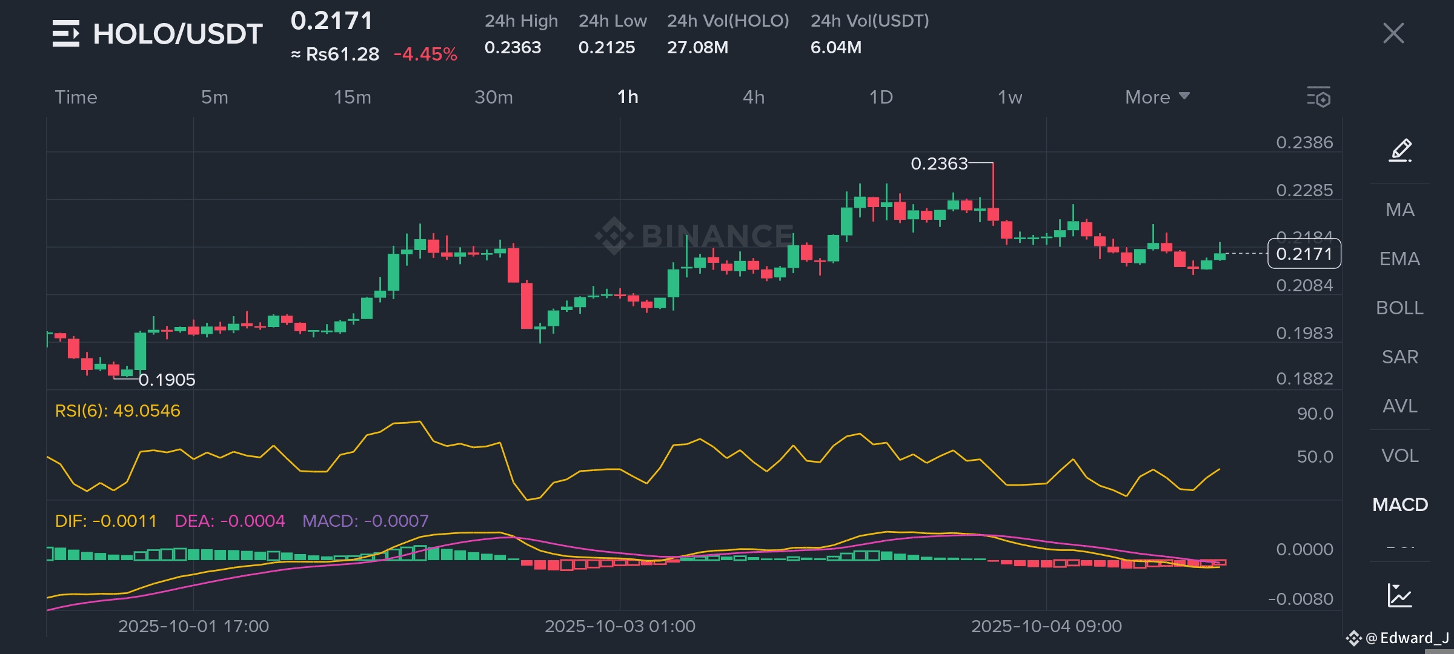Viewport: 1454px width, 654px height.
Task: Toggle the AVL indicator
Action: click(1400, 406)
